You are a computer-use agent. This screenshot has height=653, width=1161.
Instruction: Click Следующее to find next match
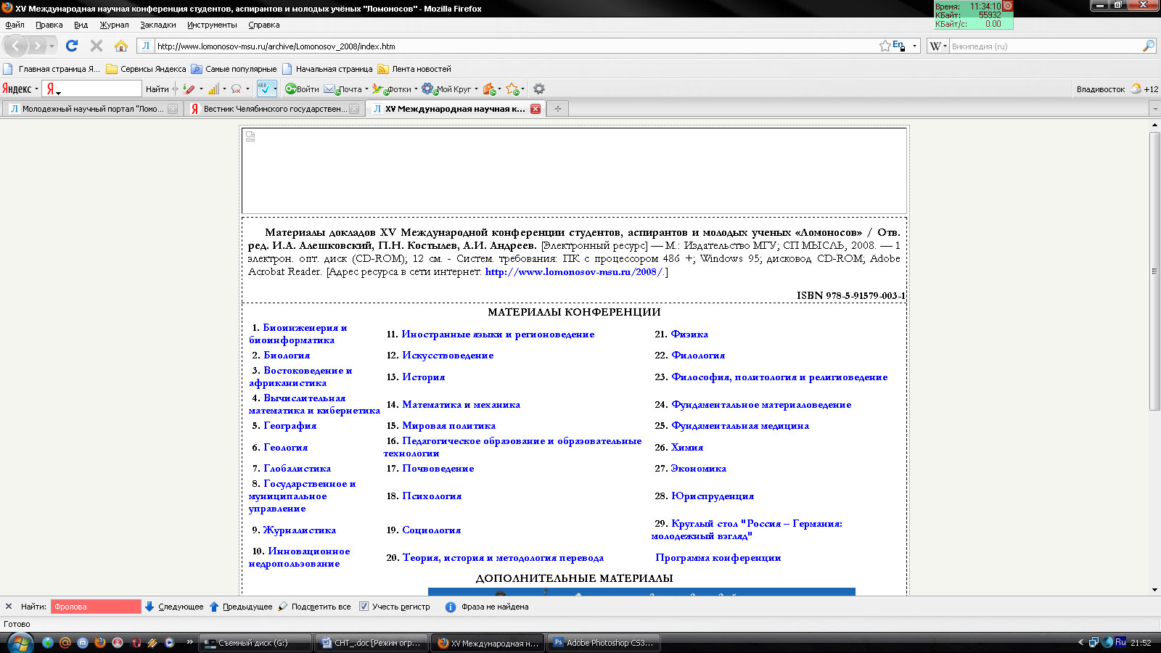coord(174,607)
